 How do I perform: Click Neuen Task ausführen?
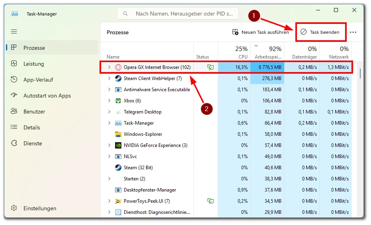(x=260, y=32)
